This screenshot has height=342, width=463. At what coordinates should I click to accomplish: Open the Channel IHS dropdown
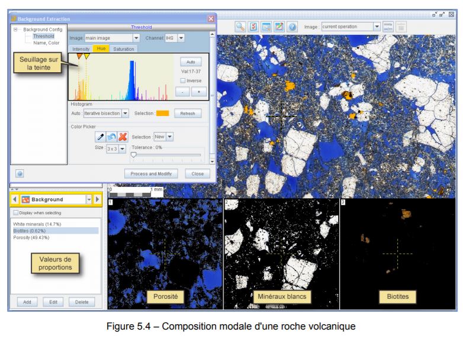point(181,38)
